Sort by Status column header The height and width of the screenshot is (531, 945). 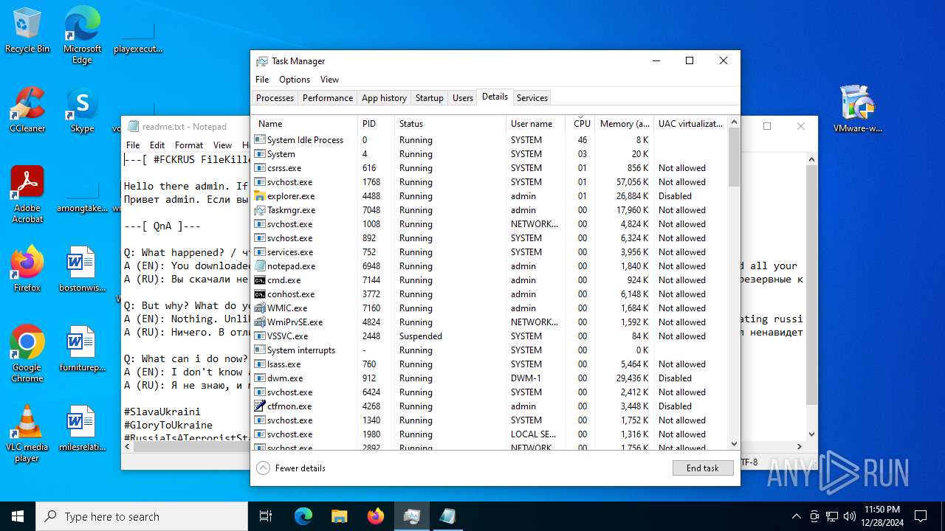click(450, 124)
